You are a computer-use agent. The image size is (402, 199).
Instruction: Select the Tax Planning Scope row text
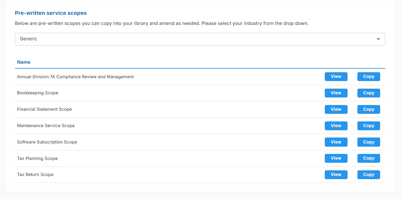pos(37,158)
